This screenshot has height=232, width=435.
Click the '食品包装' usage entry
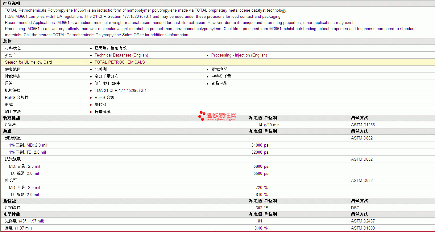pos(219,83)
